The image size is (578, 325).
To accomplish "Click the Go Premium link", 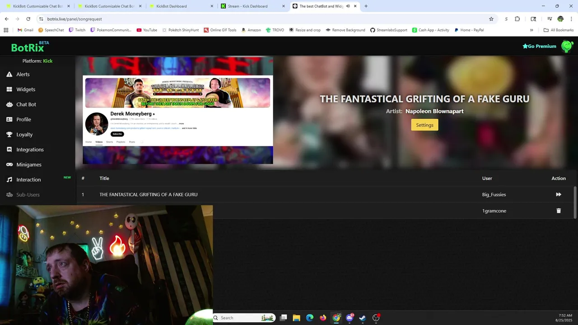I will [x=539, y=46].
